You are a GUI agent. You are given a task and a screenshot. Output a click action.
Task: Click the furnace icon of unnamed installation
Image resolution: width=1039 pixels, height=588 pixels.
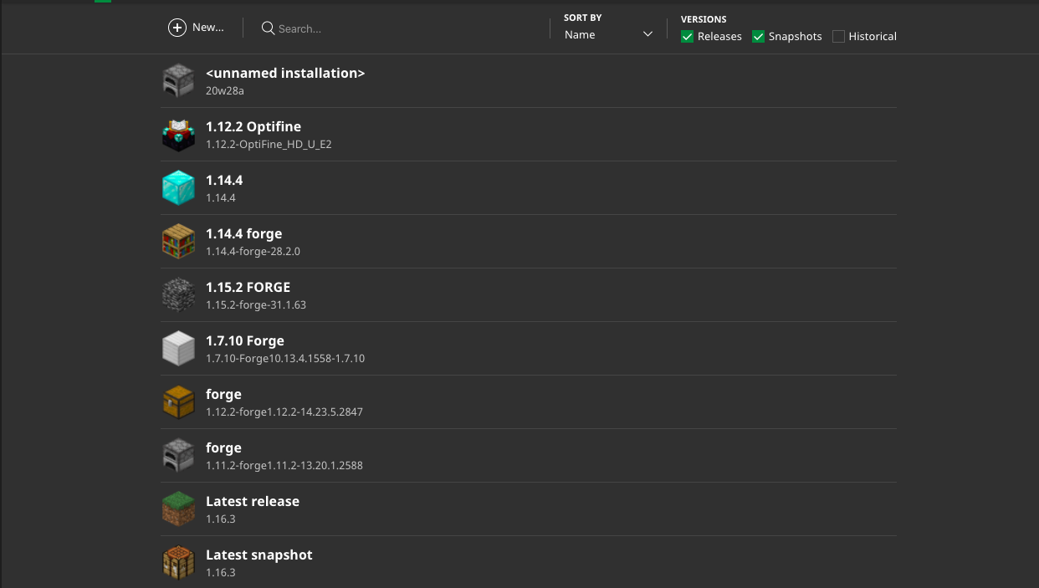pos(178,80)
